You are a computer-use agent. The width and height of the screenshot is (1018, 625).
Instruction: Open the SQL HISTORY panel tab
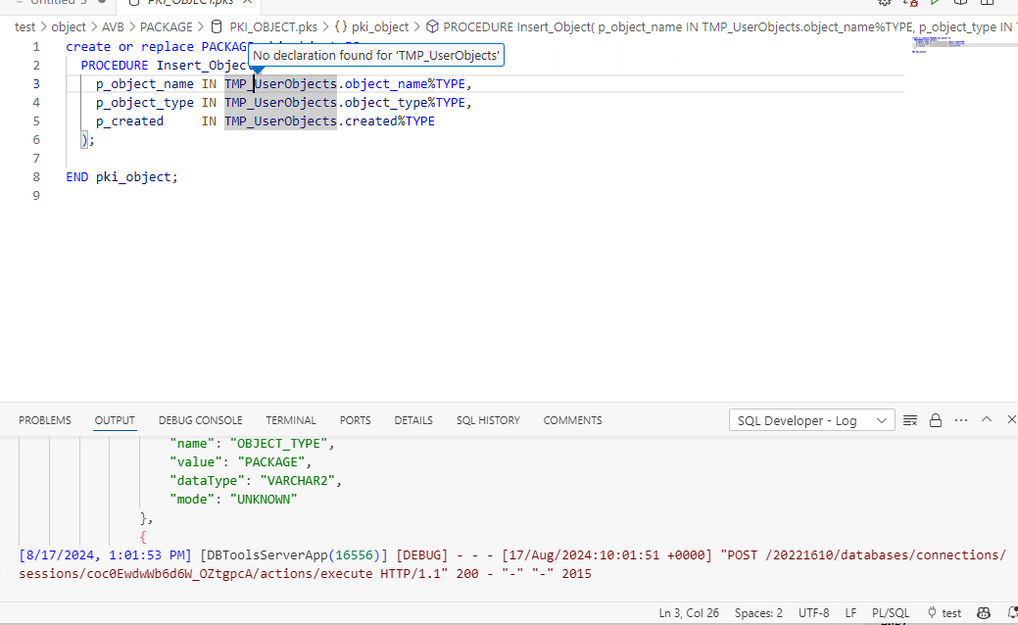pos(488,419)
